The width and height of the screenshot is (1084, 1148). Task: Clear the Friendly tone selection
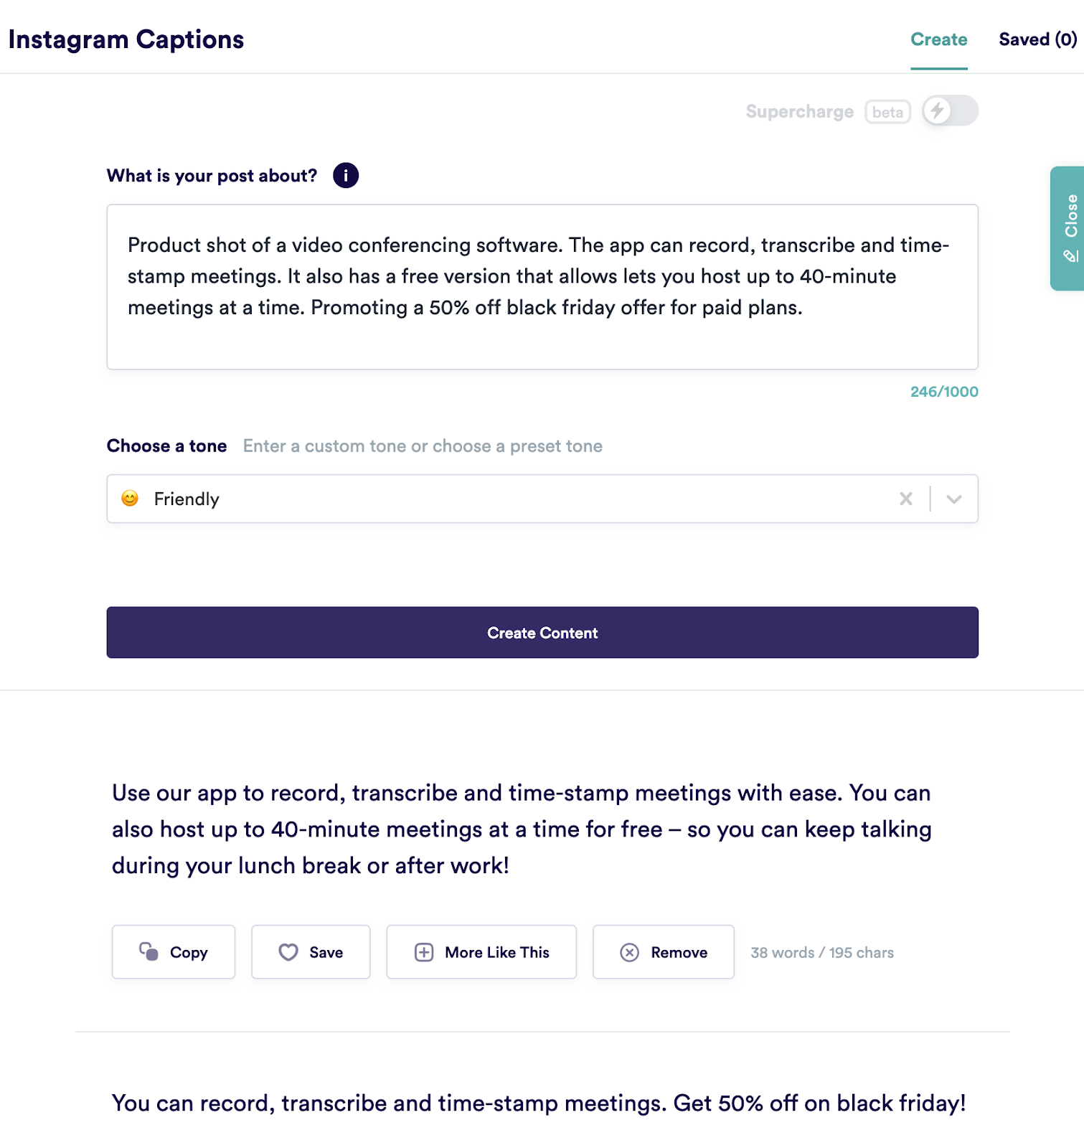pyautogui.click(x=906, y=499)
